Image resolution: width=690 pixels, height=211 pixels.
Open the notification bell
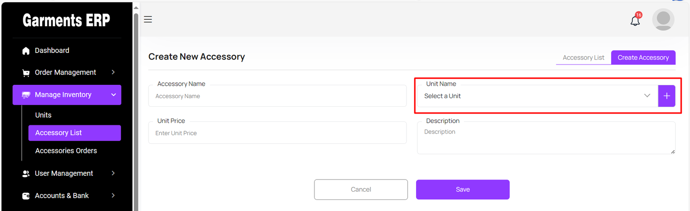[x=635, y=21]
